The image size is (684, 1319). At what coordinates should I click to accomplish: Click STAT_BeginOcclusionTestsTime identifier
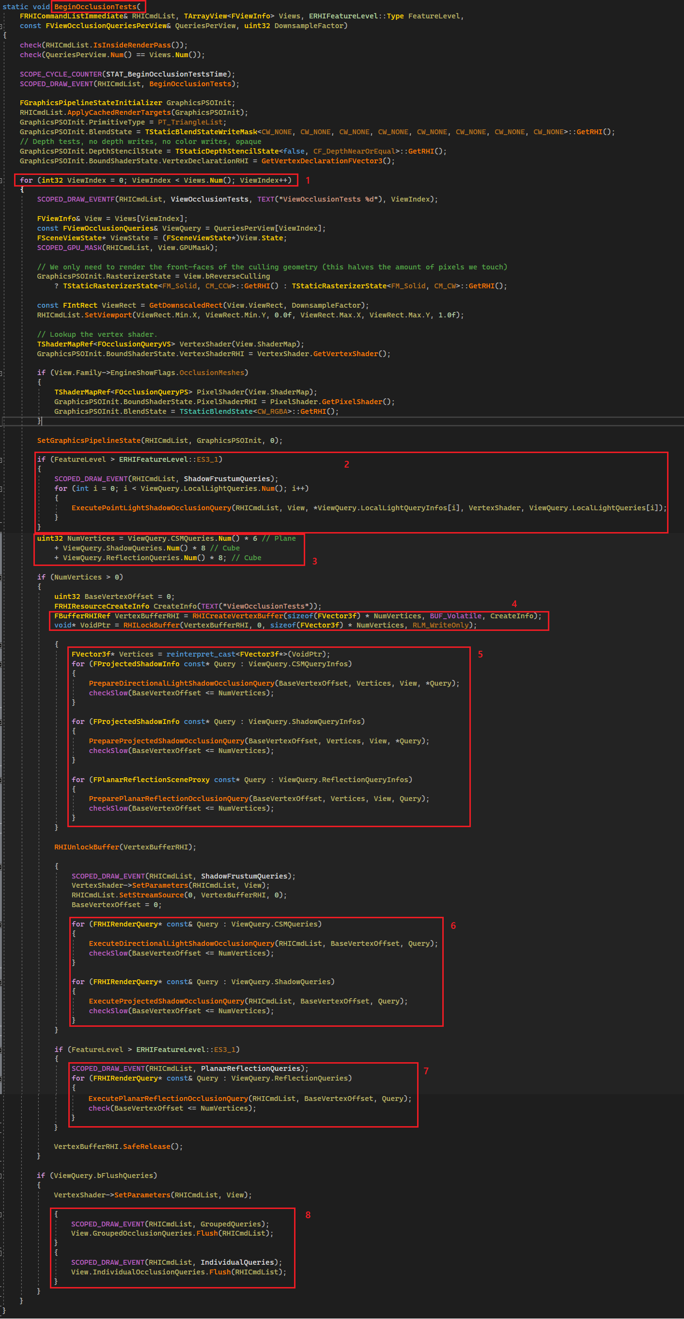pyautogui.click(x=166, y=74)
